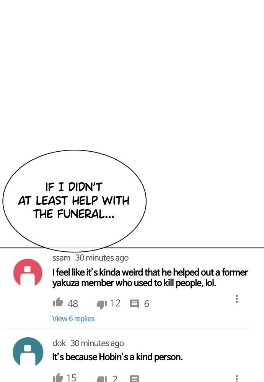264x382 pixels.
Task: Open three-dot options menu on dok's comment
Action: click(x=236, y=378)
